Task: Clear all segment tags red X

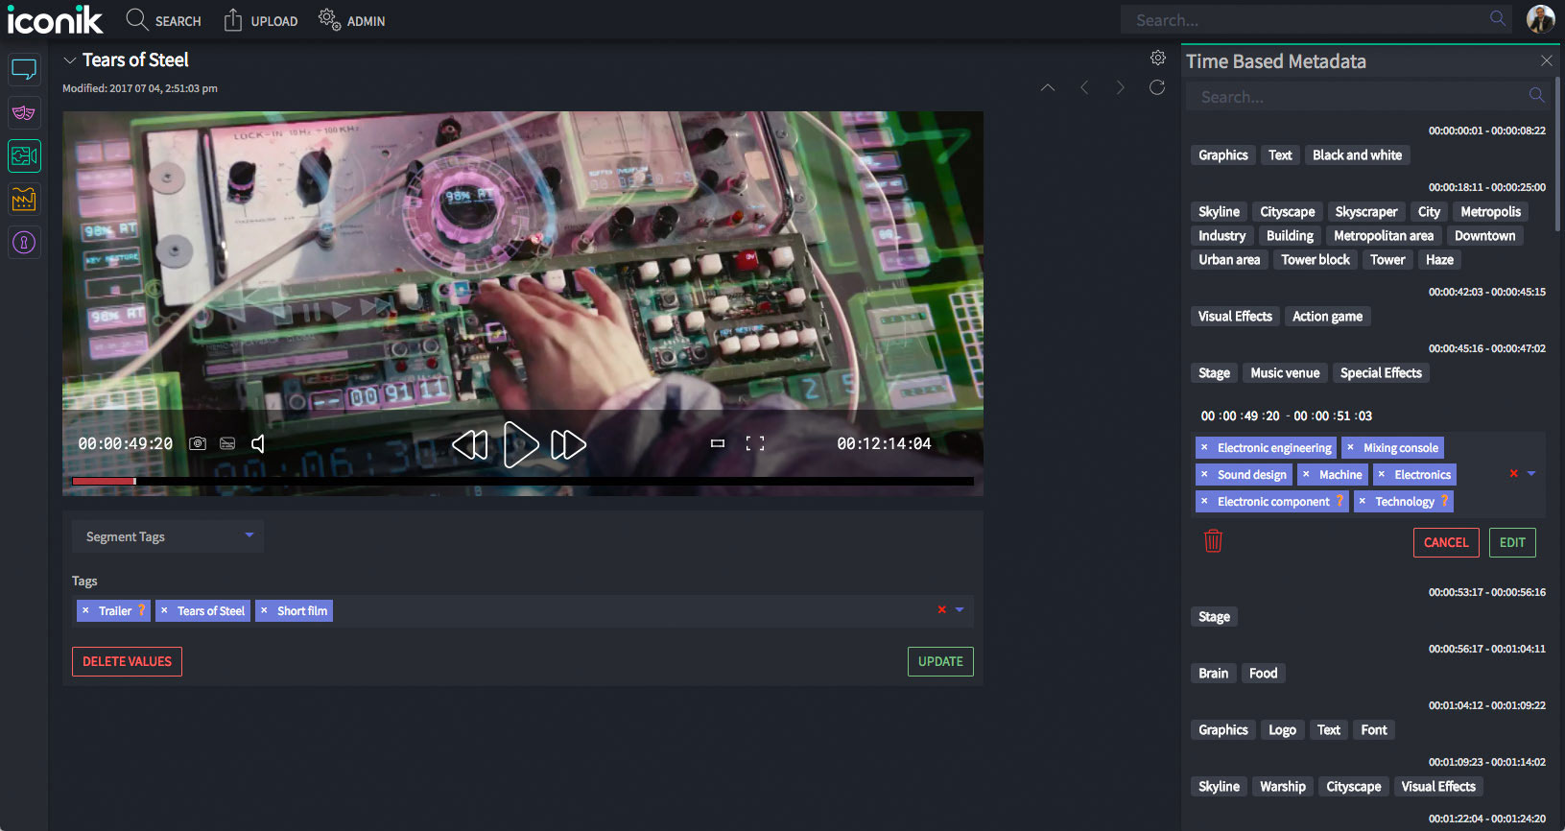Action: click(x=1513, y=473)
